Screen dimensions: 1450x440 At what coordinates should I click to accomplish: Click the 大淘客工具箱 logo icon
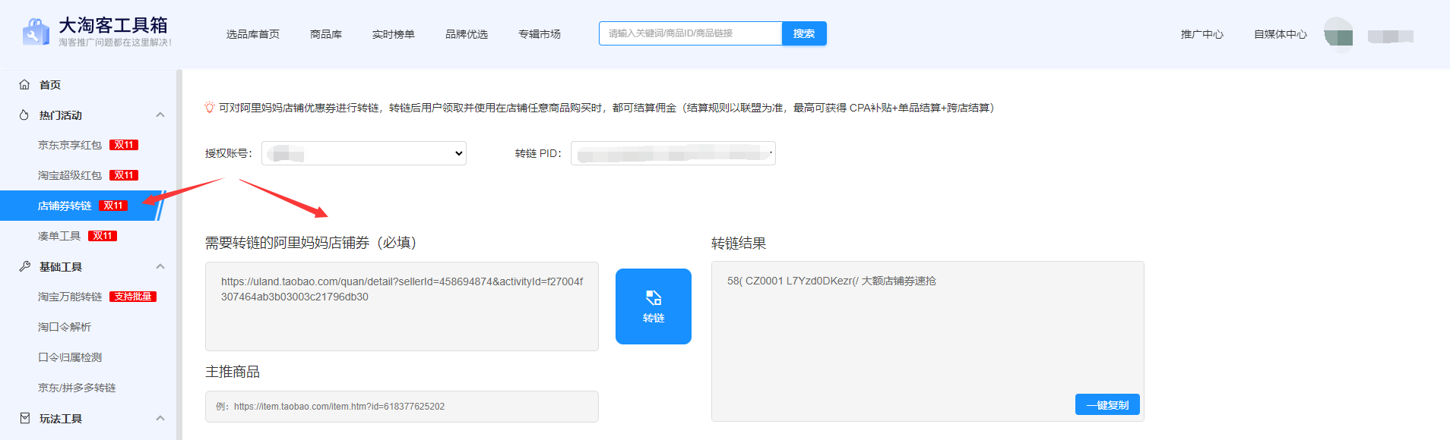pyautogui.click(x=36, y=33)
